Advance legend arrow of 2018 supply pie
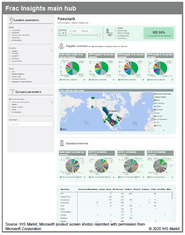The width and height of the screenshot is (185, 235). 143,80
